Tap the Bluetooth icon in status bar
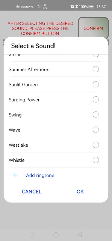 click(x=77, y=7)
